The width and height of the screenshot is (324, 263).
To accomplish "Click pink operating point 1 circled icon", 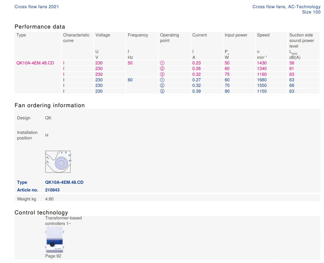I will tap(162, 63).
